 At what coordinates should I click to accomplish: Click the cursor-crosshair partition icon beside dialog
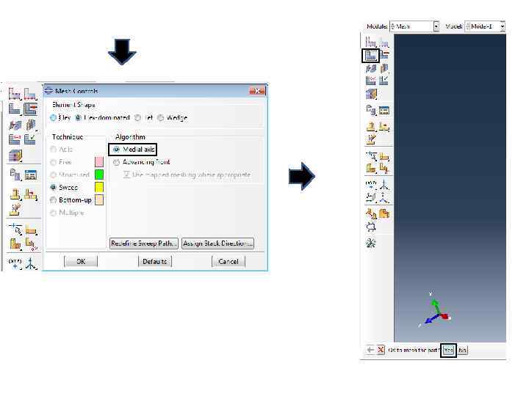(x=15, y=230)
